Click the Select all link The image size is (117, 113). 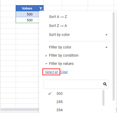tap(52, 72)
